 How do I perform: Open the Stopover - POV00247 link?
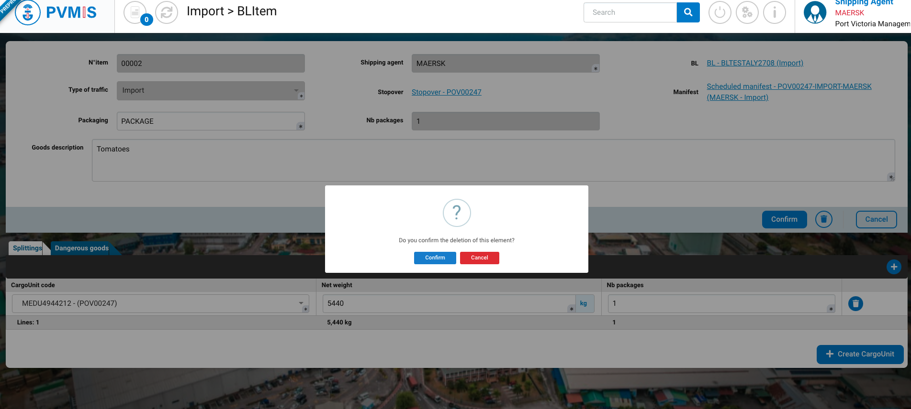pyautogui.click(x=446, y=92)
